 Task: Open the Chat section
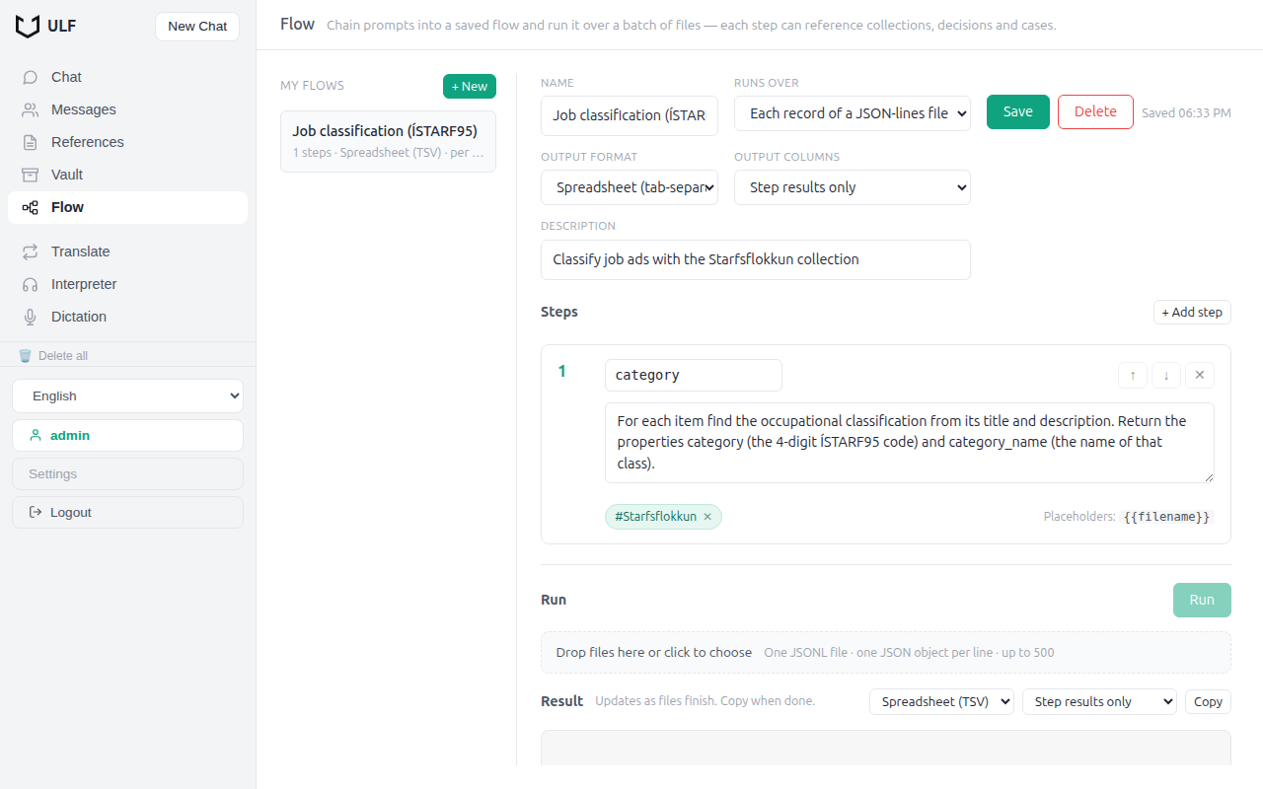(x=128, y=77)
